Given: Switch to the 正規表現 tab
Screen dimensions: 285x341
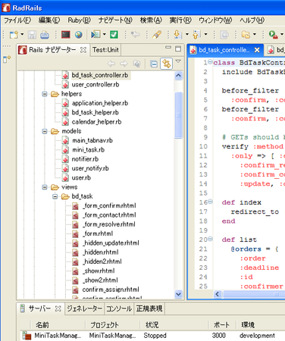Looking at the screenshot, I should point(149,308).
